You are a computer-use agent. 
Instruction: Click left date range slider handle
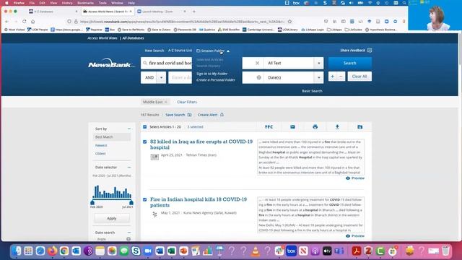click(x=92, y=202)
